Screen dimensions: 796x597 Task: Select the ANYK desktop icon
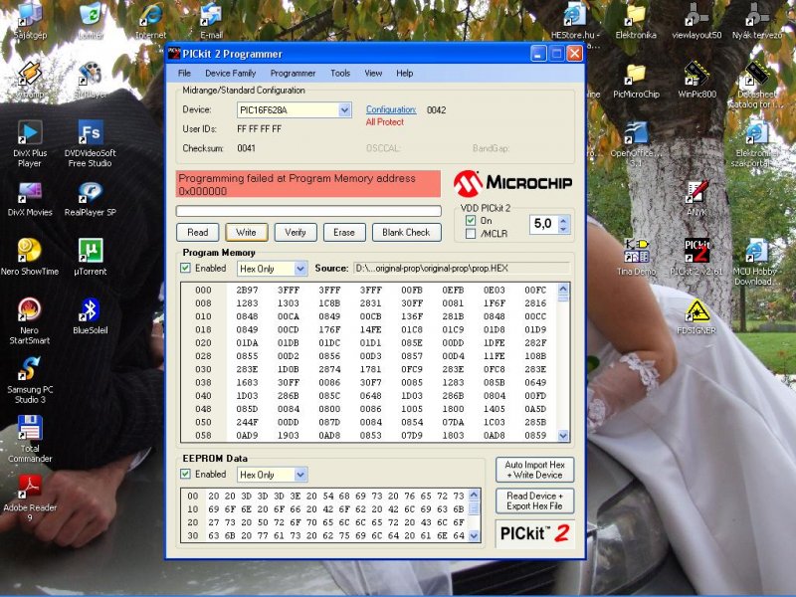coord(696,198)
